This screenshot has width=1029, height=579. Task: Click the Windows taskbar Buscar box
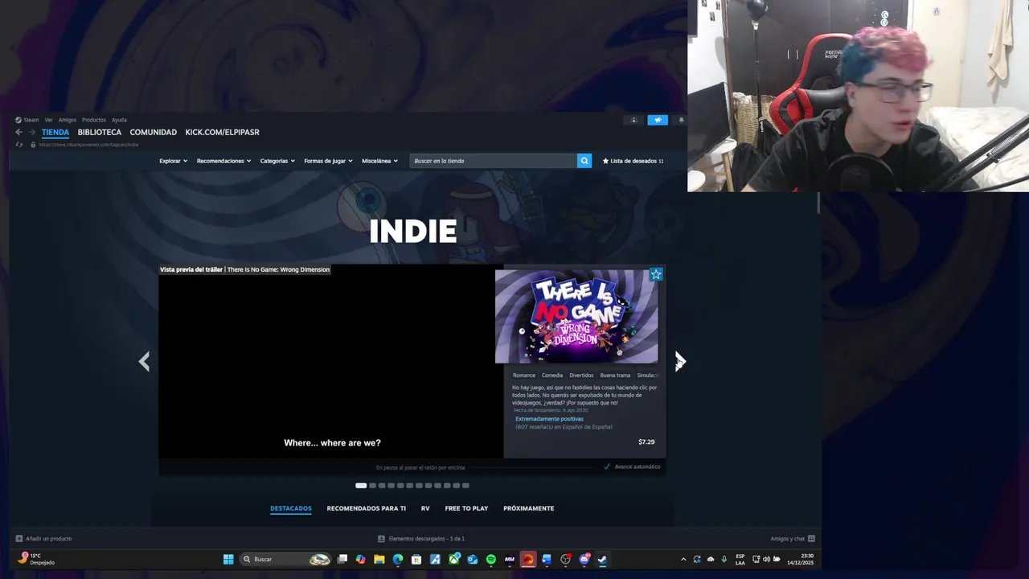point(287,559)
